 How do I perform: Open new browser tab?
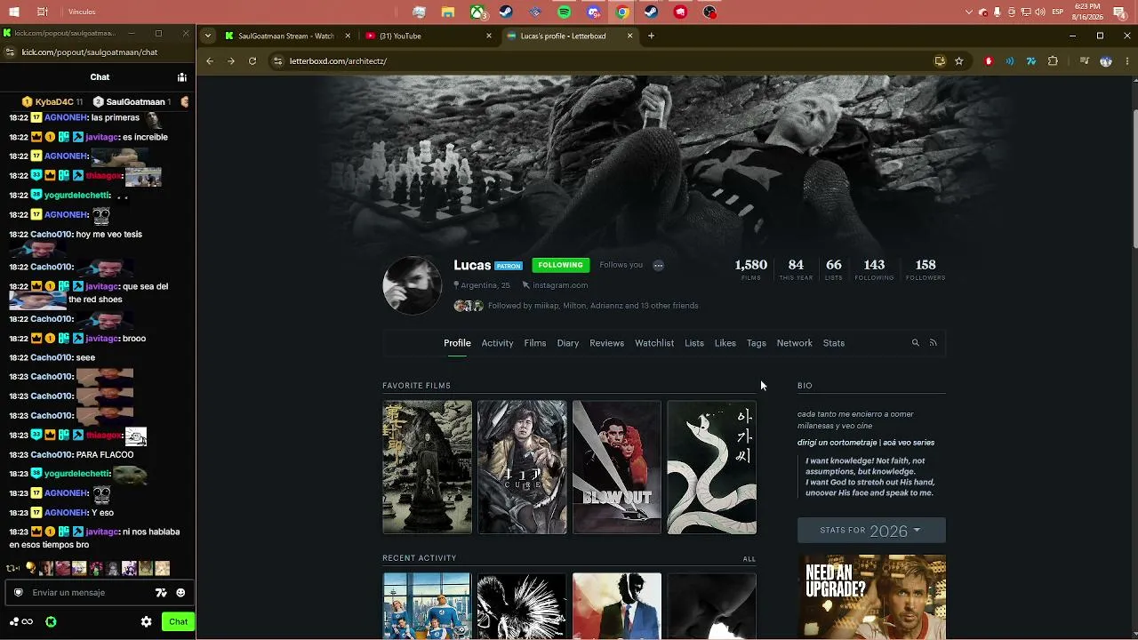(x=651, y=36)
